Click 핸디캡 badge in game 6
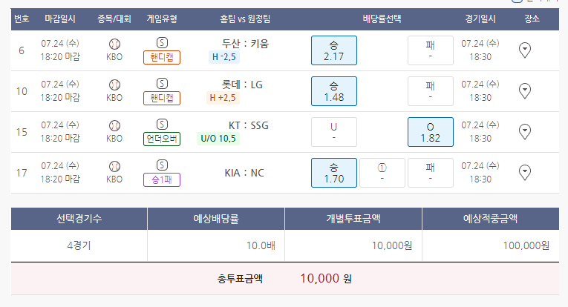The image size is (568, 307). [162, 57]
